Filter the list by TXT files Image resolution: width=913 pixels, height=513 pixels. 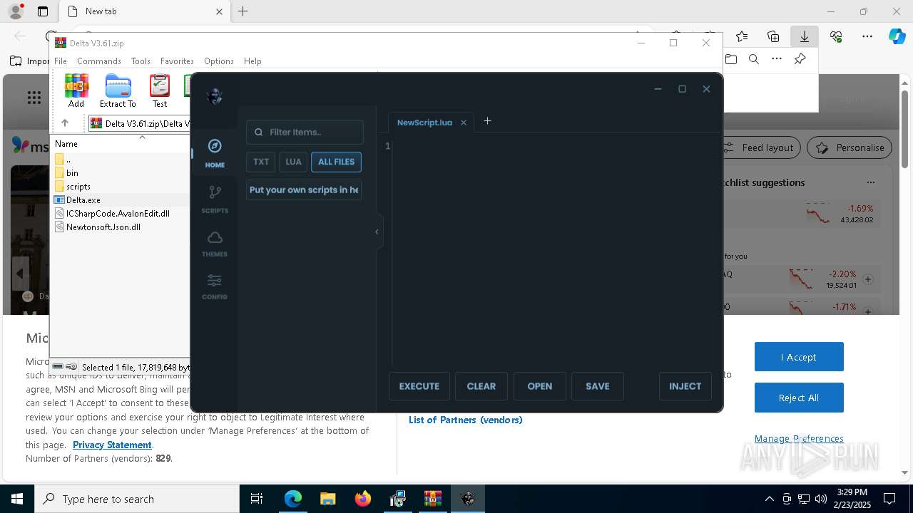click(x=261, y=162)
